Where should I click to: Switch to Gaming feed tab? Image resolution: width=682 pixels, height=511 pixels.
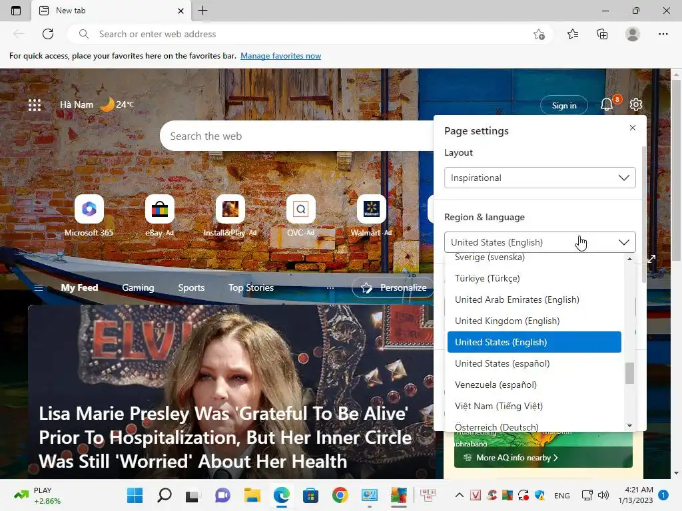point(138,287)
